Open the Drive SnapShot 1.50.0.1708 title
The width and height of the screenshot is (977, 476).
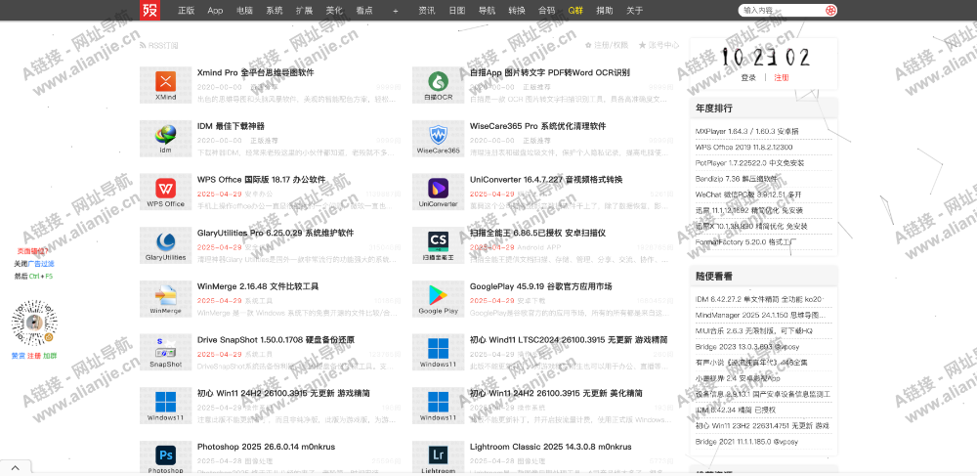(x=276, y=340)
